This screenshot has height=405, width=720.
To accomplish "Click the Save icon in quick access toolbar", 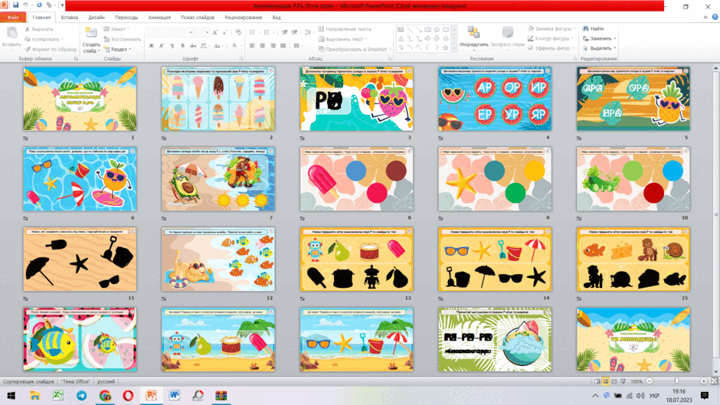I will (x=15, y=5).
